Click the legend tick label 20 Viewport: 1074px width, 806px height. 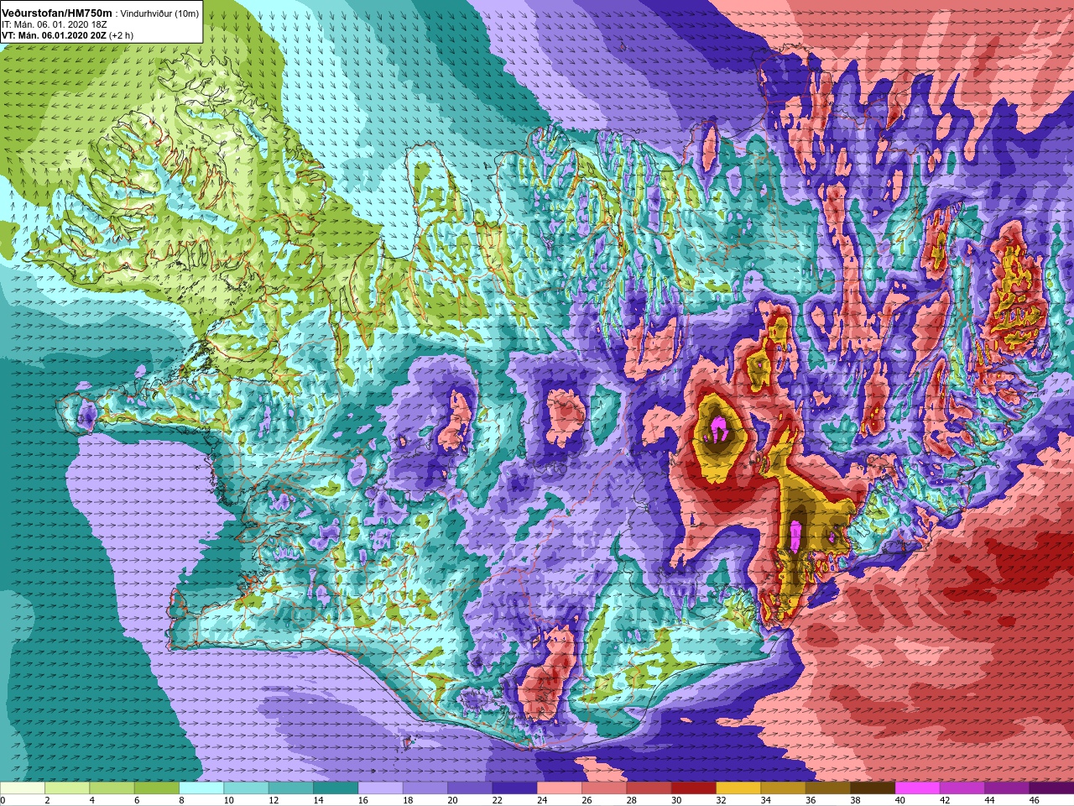[x=453, y=801]
